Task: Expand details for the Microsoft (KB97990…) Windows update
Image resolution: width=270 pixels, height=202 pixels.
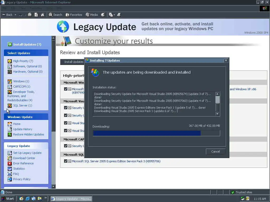Action: tap(70, 89)
